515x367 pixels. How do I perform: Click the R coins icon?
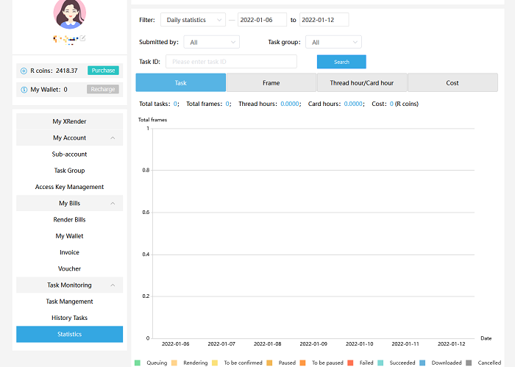click(x=24, y=71)
